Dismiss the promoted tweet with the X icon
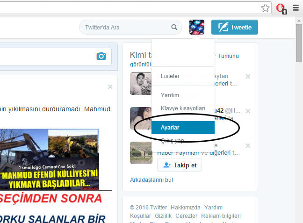The width and height of the screenshot is (303, 223). [x=110, y=86]
